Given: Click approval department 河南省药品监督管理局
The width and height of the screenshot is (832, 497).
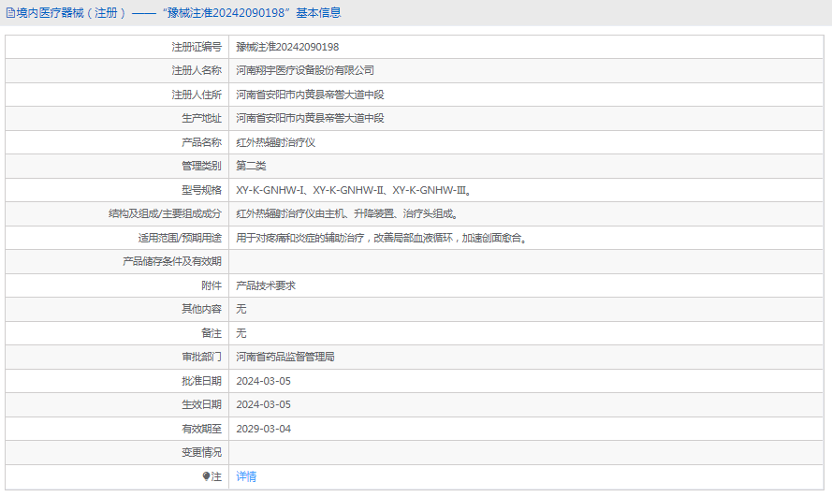Looking at the screenshot, I should (x=285, y=357).
